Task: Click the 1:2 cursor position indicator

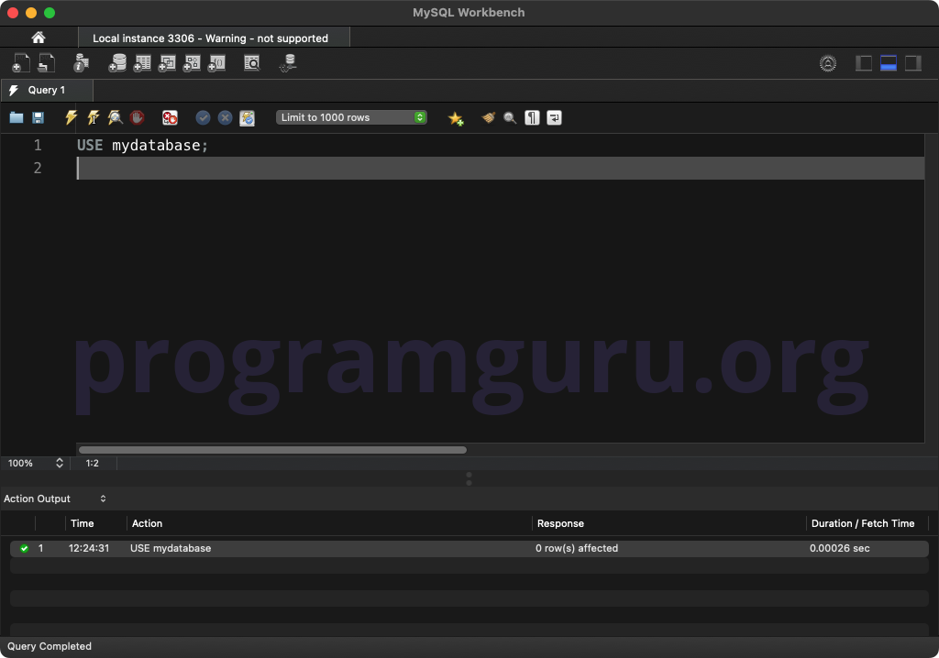Action: pyautogui.click(x=93, y=463)
